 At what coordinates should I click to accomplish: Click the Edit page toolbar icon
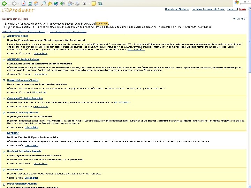coord(84,3)
